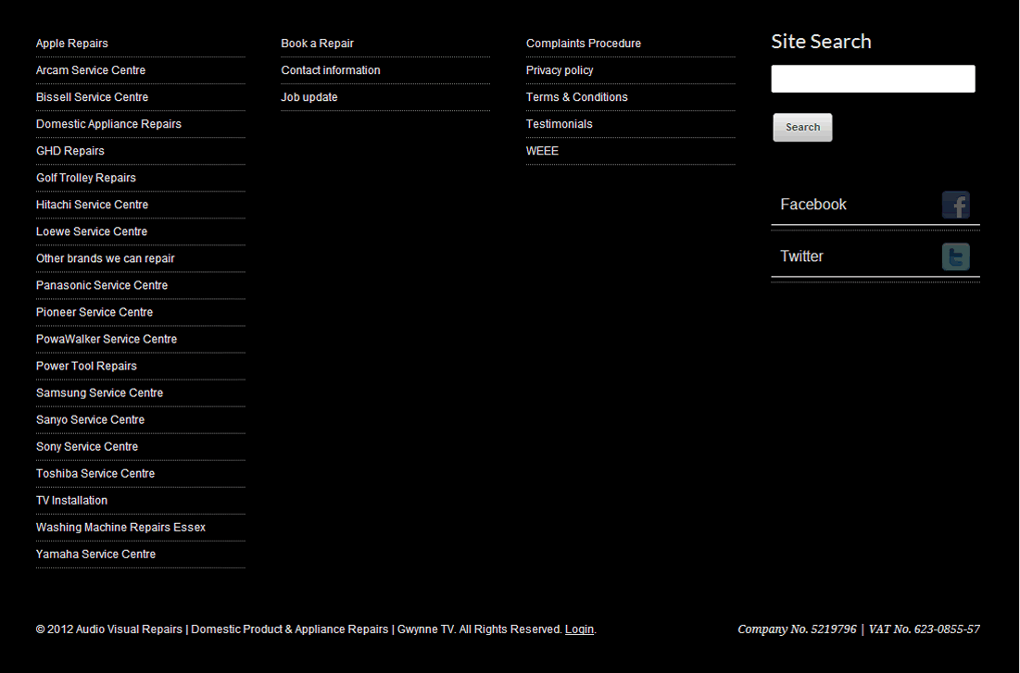Viewport: 1020px width, 673px height.
Task: Focus the Site Search text box
Action: click(873, 79)
